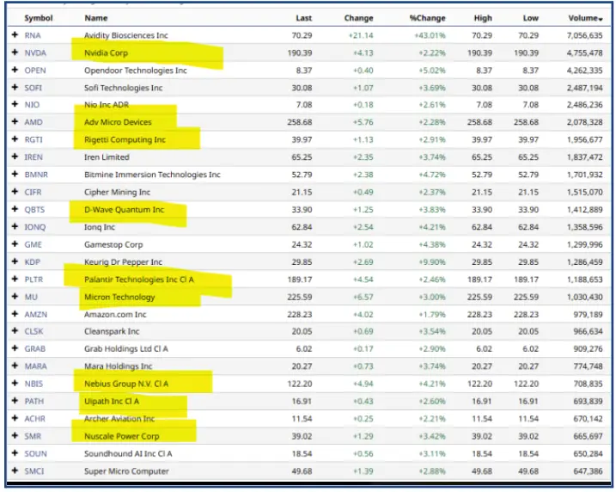Click the plus icon for NBIS

[x=15, y=384]
